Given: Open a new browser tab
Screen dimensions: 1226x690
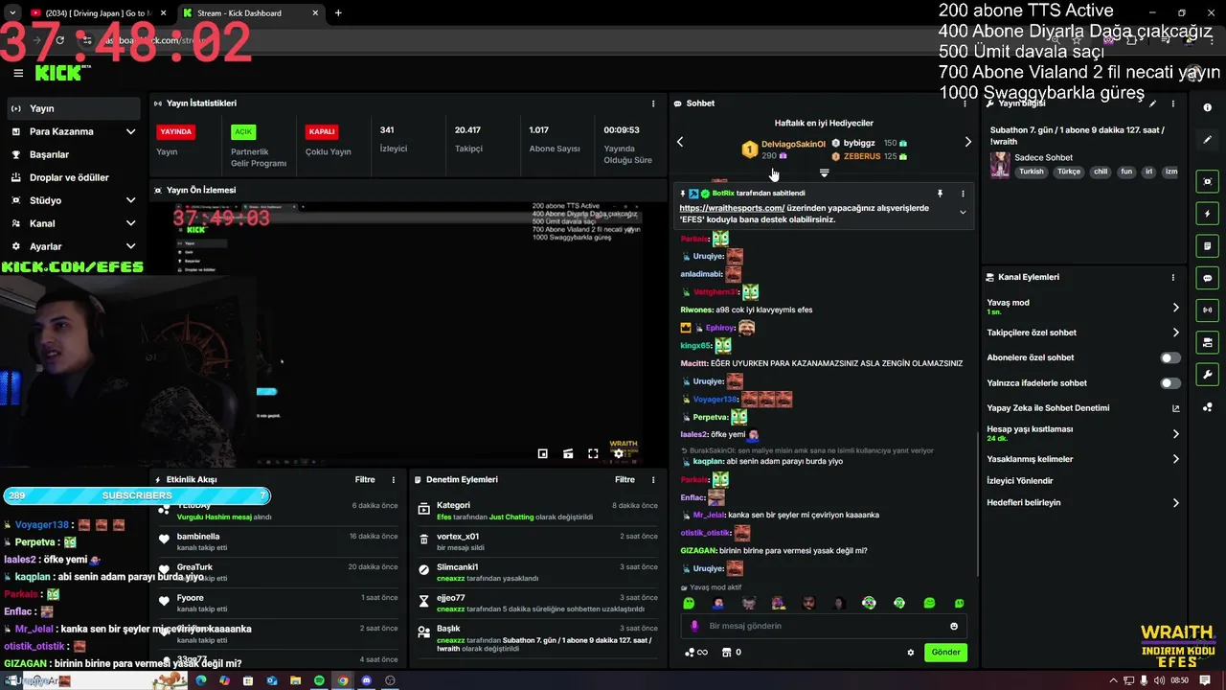Looking at the screenshot, I should [x=338, y=13].
